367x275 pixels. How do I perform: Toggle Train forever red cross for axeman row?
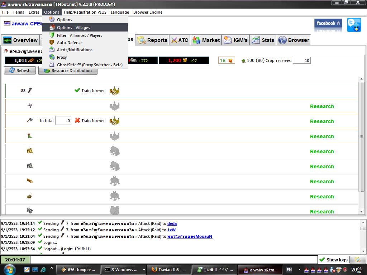click(77, 120)
